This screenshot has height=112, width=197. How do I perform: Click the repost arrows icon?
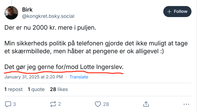53,104
